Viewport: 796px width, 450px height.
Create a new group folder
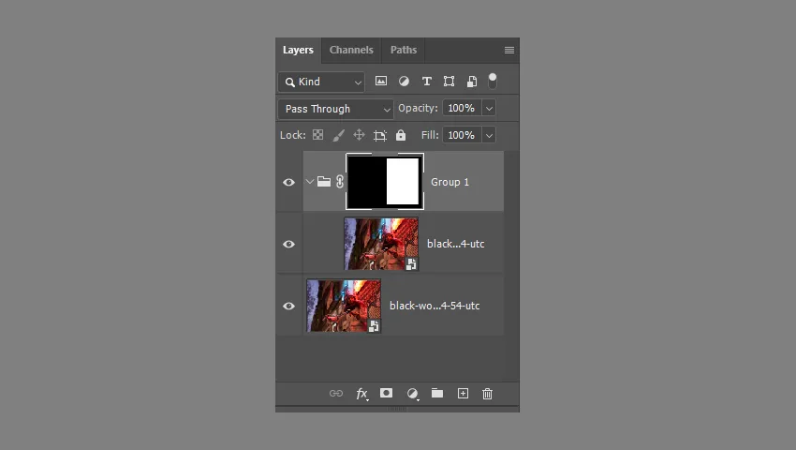pyautogui.click(x=437, y=394)
